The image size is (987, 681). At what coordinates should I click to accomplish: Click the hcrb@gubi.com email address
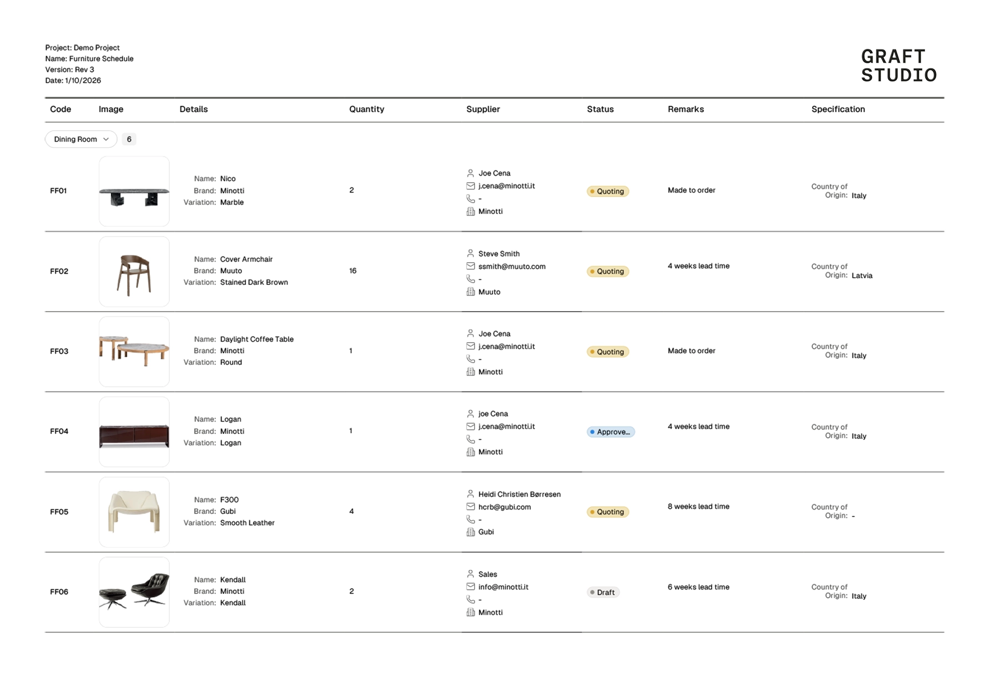point(505,507)
